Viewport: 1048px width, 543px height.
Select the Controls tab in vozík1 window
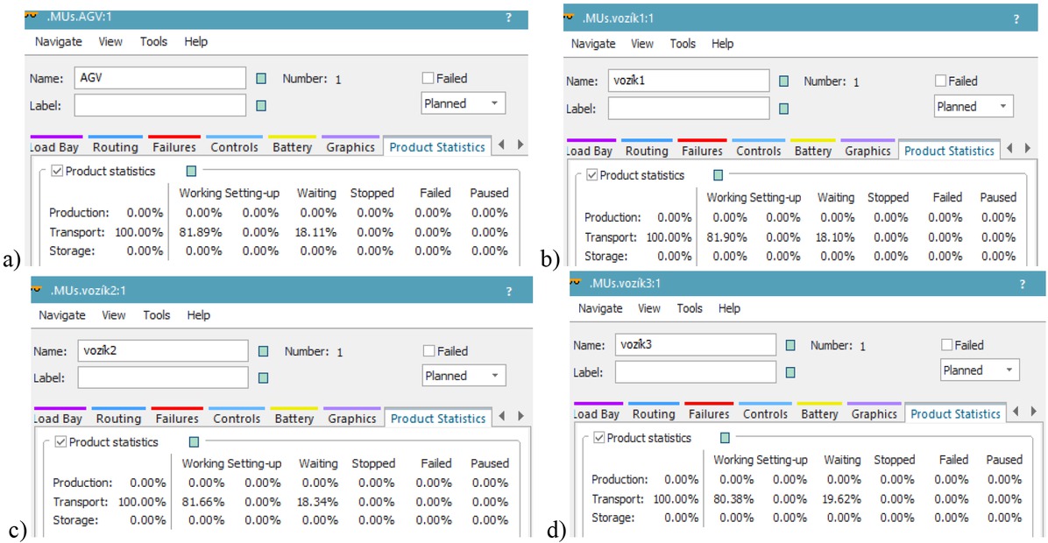click(x=758, y=152)
